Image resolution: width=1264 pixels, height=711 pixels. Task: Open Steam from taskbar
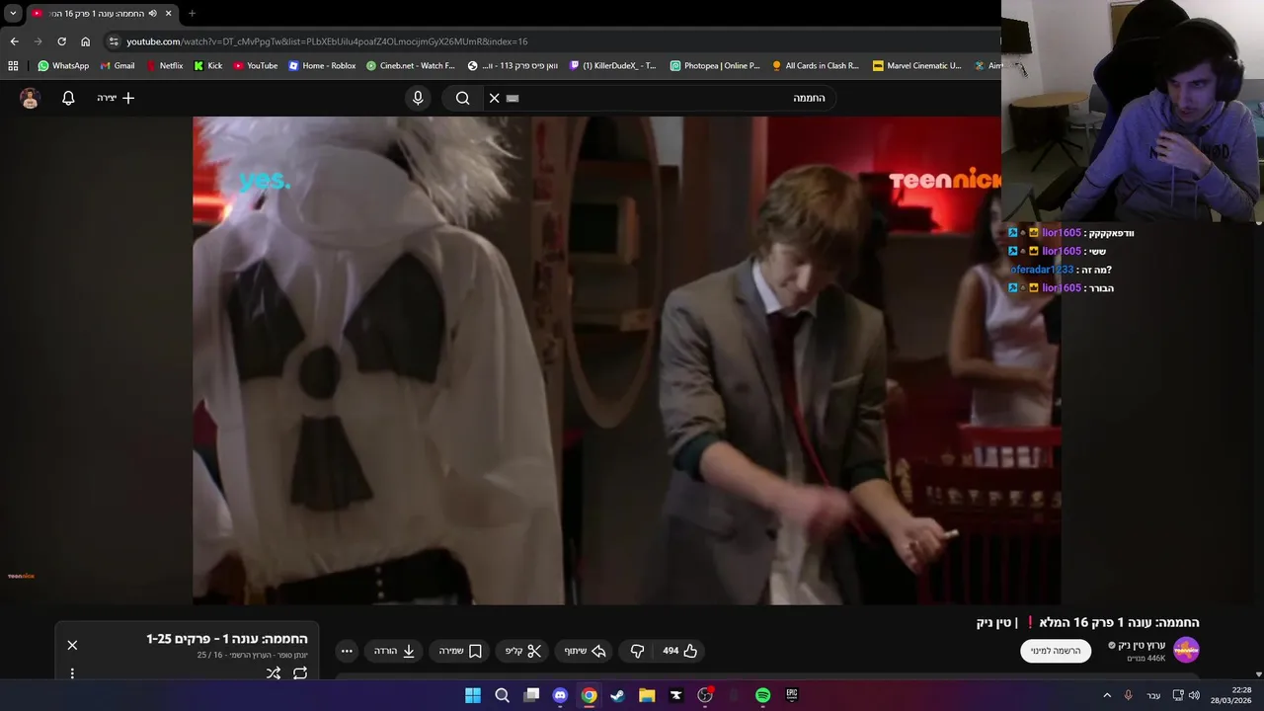coord(617,695)
